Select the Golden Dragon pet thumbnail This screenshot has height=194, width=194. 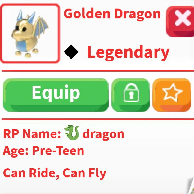[x=30, y=34]
